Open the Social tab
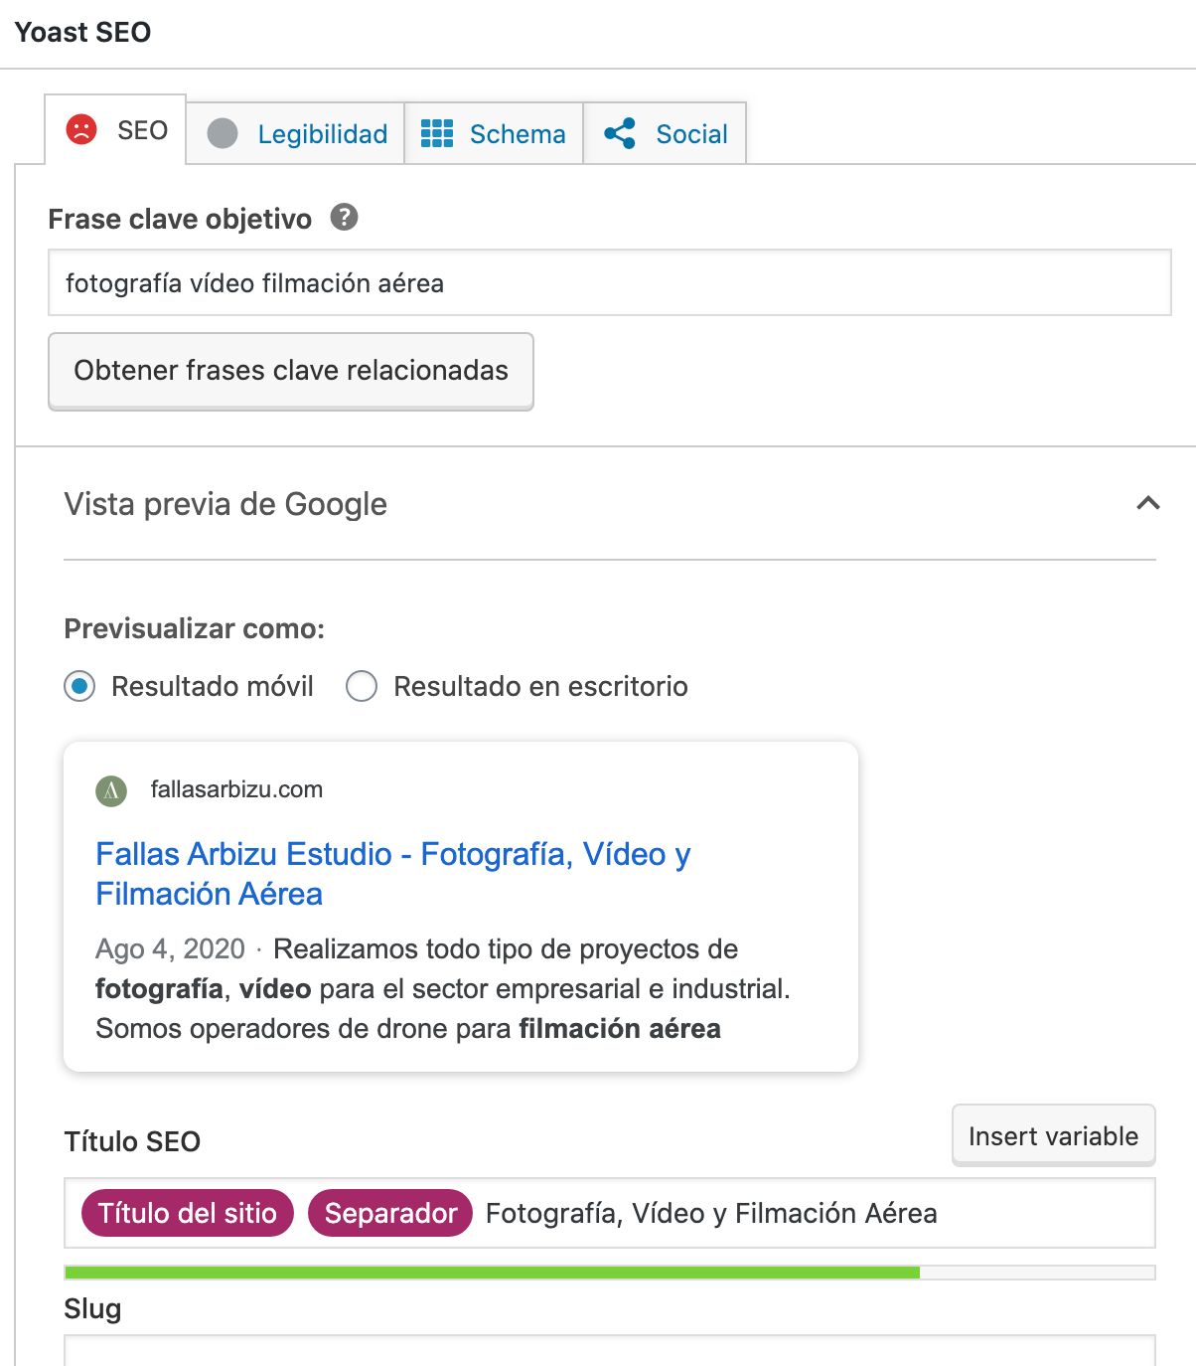The image size is (1196, 1366). (x=691, y=134)
